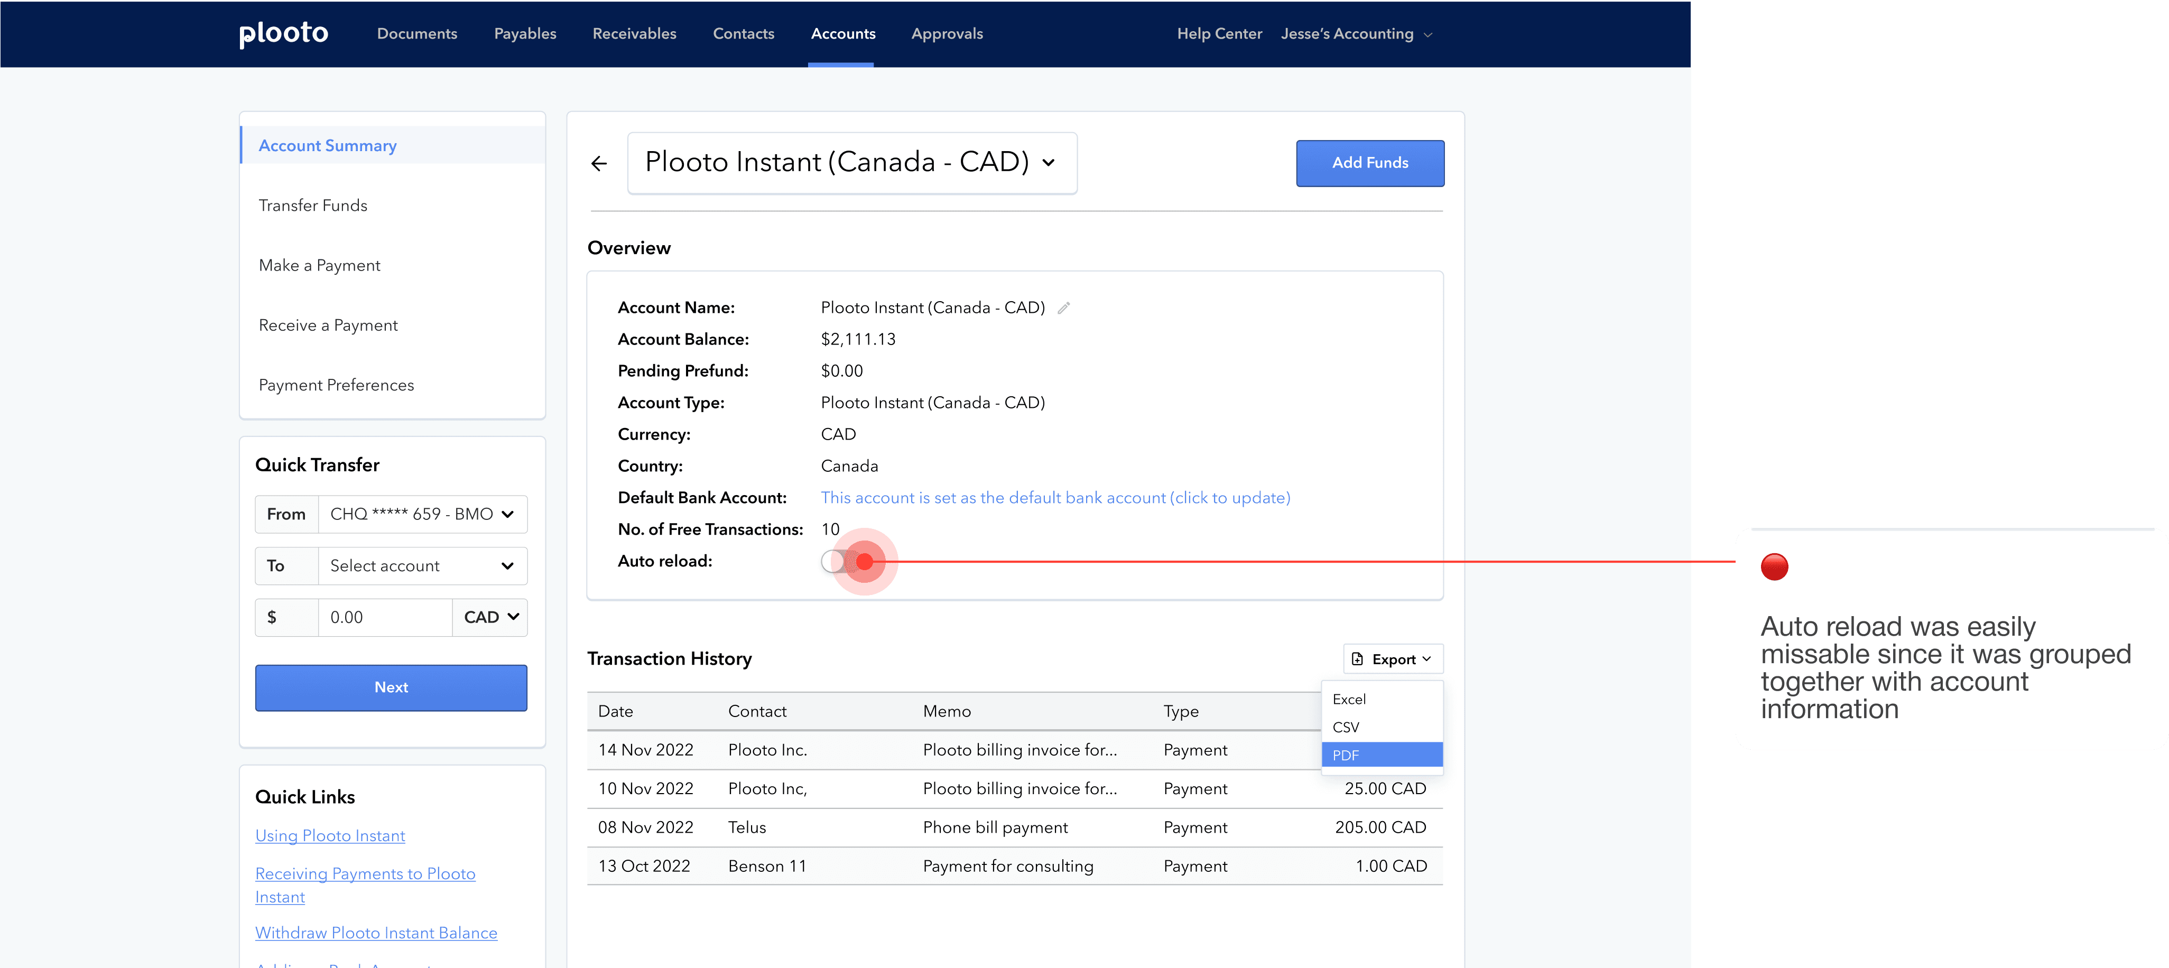Click Payment for consulting memo

[1008, 867]
